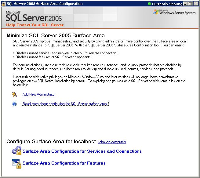This screenshot has width=200, height=178.
Task: Click the Currently Sharing status text
Action: (167, 4)
